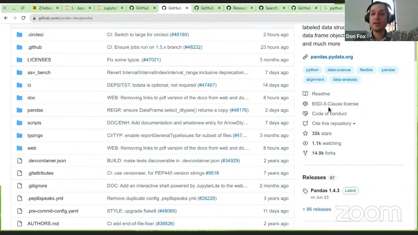Open pull request #48180 link
Viewport: 418px width, 235px height.
[179, 35]
